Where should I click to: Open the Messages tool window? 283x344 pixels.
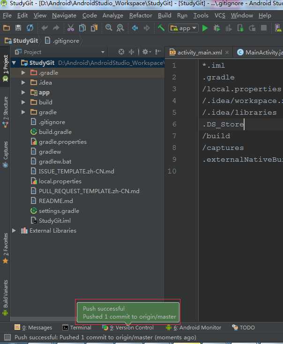33,328
